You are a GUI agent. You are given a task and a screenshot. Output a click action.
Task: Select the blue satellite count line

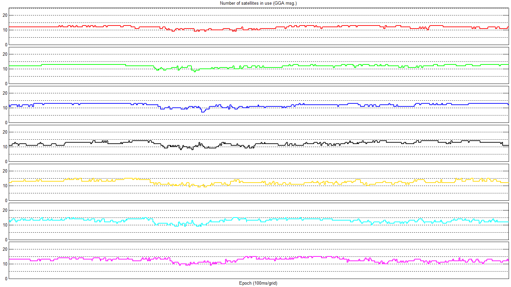(101, 104)
